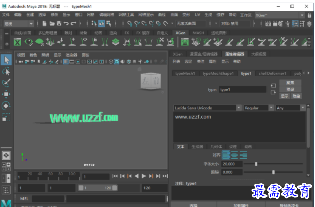Viewport: 315px width, 207px height.
Task: Click the view cube in viewport
Action: pos(151,81)
